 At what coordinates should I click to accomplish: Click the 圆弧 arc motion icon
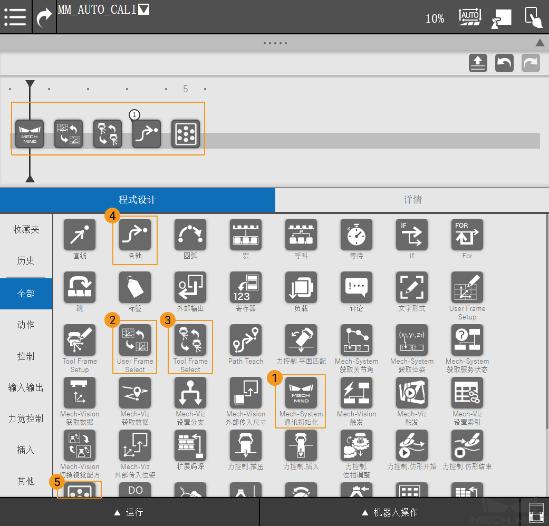click(x=190, y=235)
